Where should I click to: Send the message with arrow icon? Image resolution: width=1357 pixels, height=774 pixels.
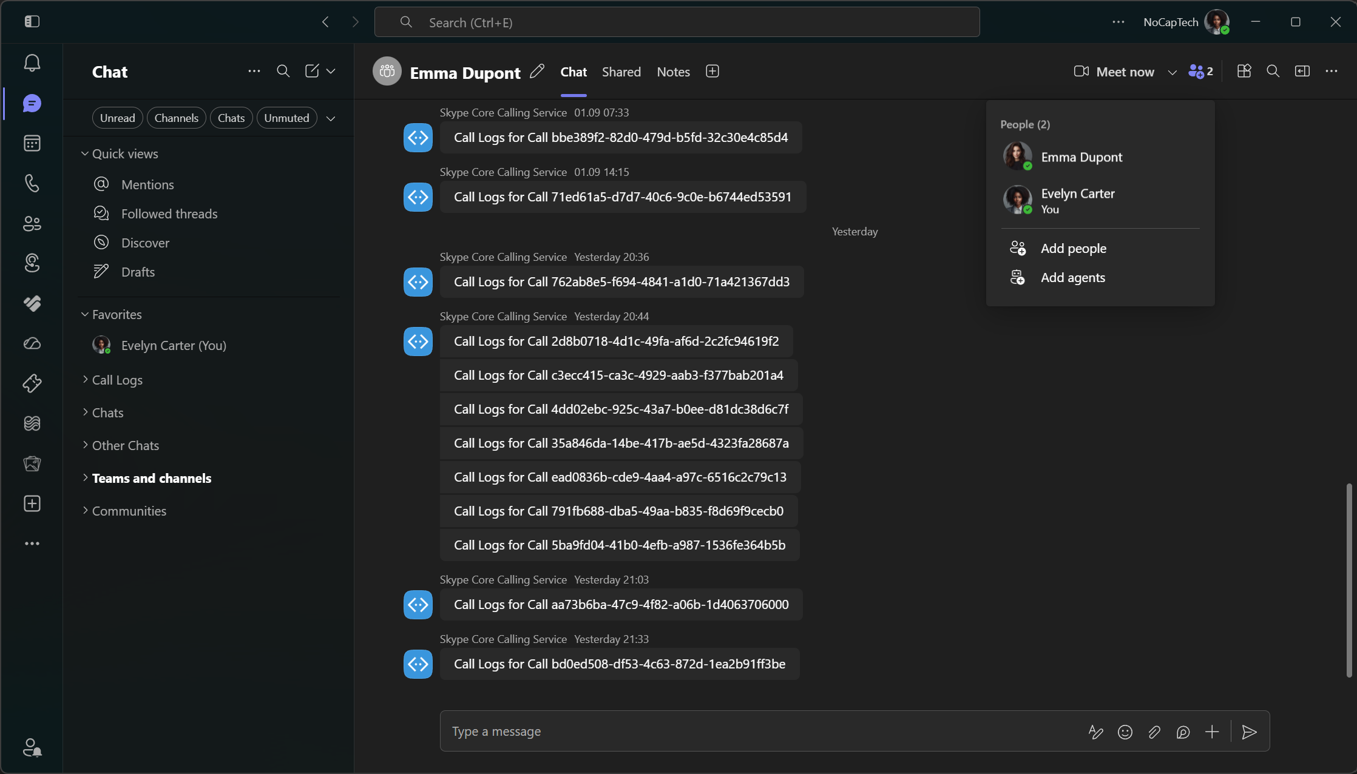point(1249,732)
